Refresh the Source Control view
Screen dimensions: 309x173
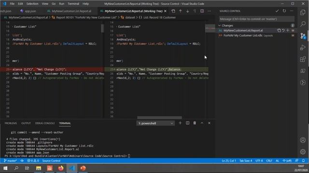284,11
